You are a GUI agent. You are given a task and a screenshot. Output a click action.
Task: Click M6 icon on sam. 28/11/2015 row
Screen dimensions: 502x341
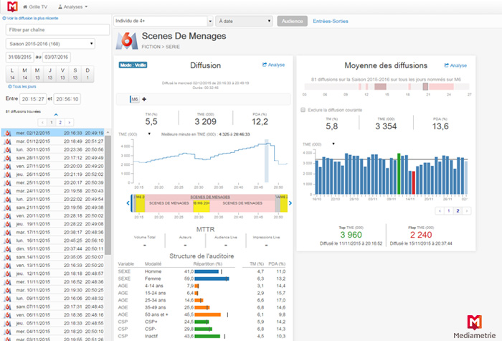[x=8, y=158]
